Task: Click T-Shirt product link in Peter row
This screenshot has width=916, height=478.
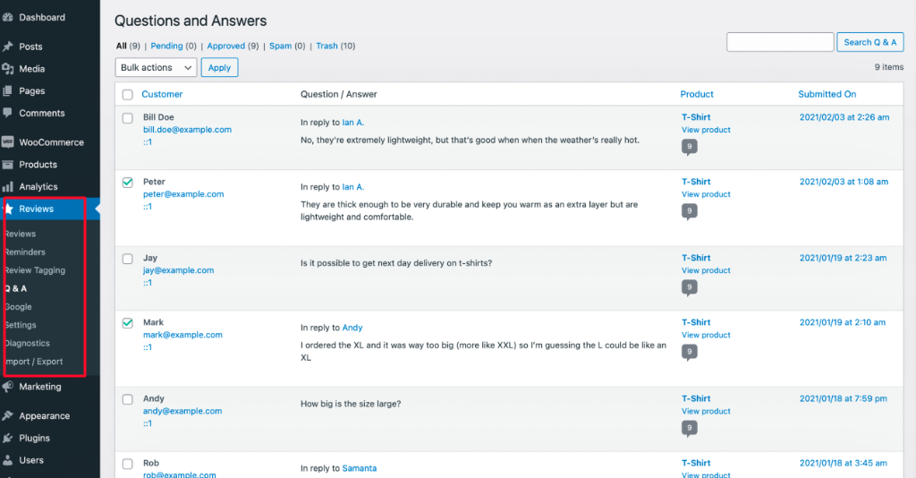Action: click(x=696, y=182)
